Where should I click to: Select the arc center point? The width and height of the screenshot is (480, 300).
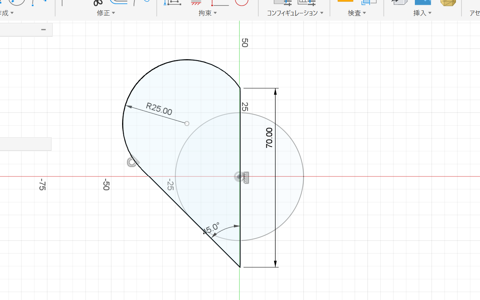coord(187,123)
